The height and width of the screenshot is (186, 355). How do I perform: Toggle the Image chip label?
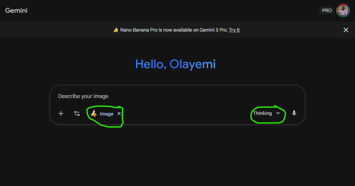point(107,114)
